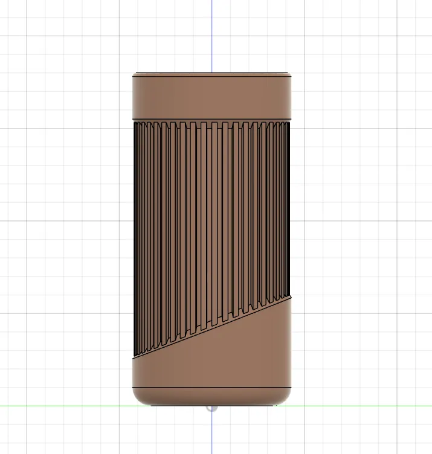The image size is (432, 454).
Task: Select the blue vertical axis above the model
Action: click(211, 36)
